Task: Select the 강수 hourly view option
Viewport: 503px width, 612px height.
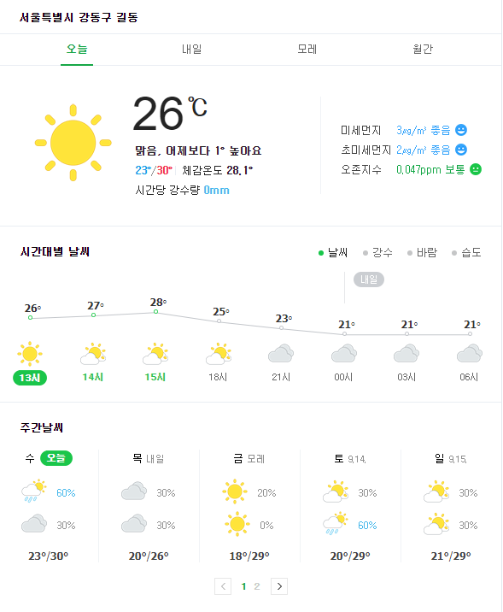Action: 377,252
